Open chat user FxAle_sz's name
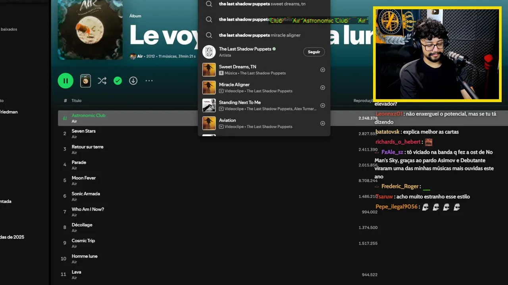This screenshot has width=508, height=285. [x=392, y=152]
